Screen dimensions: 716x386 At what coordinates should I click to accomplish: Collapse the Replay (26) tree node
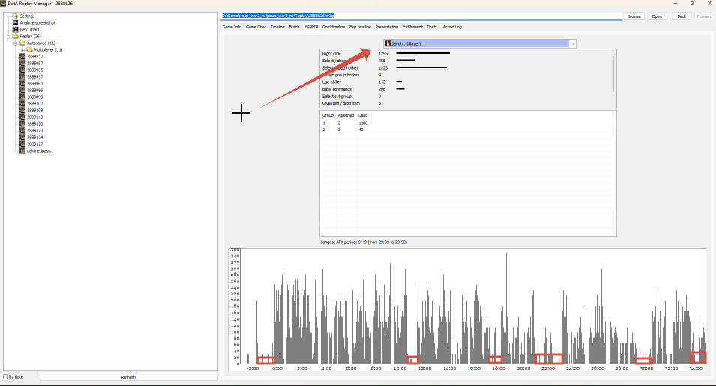tap(8, 37)
